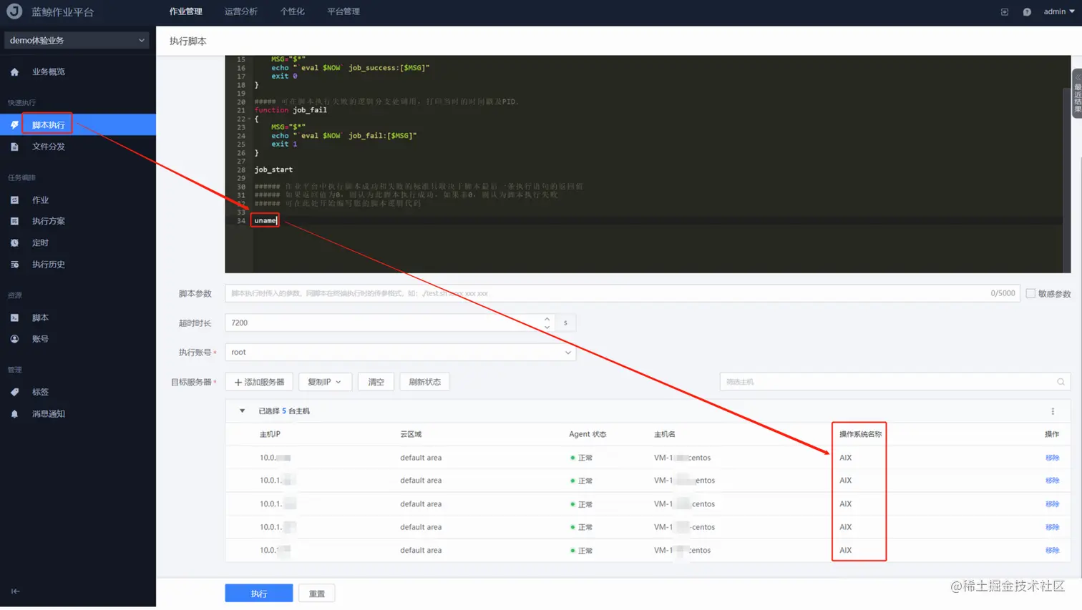
Task: Open the host list three-dot menu
Action: point(1053,411)
